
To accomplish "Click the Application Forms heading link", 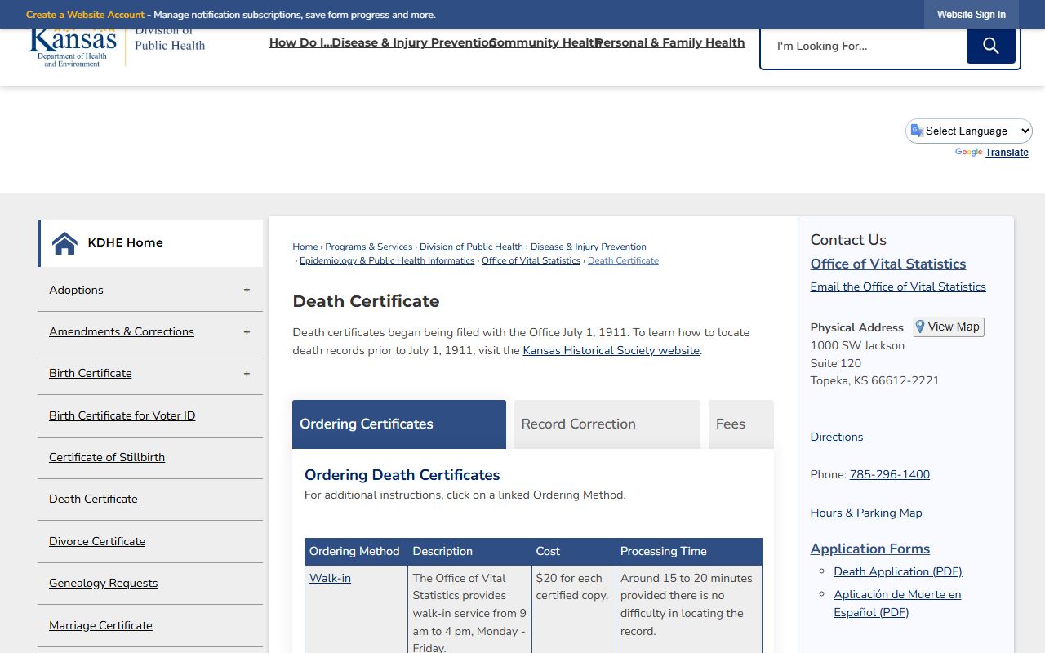I will pos(870,549).
